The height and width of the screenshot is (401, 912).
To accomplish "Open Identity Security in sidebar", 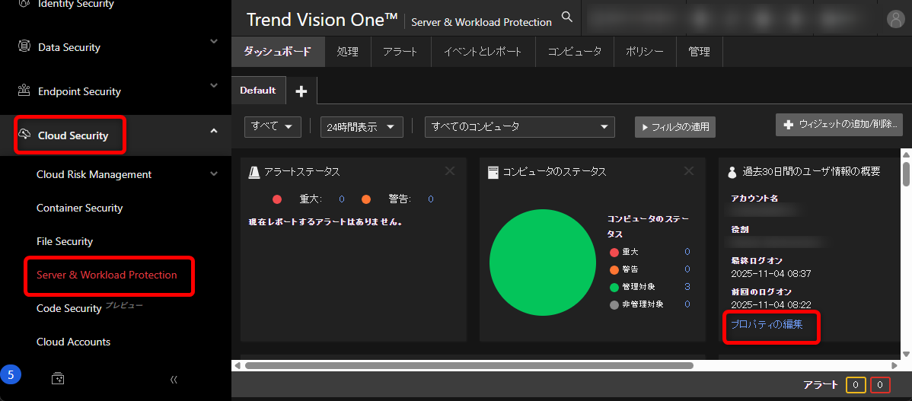I will point(75,4).
